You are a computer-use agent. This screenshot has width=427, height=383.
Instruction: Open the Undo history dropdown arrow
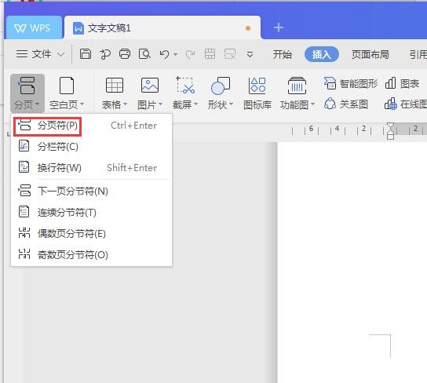pos(175,55)
